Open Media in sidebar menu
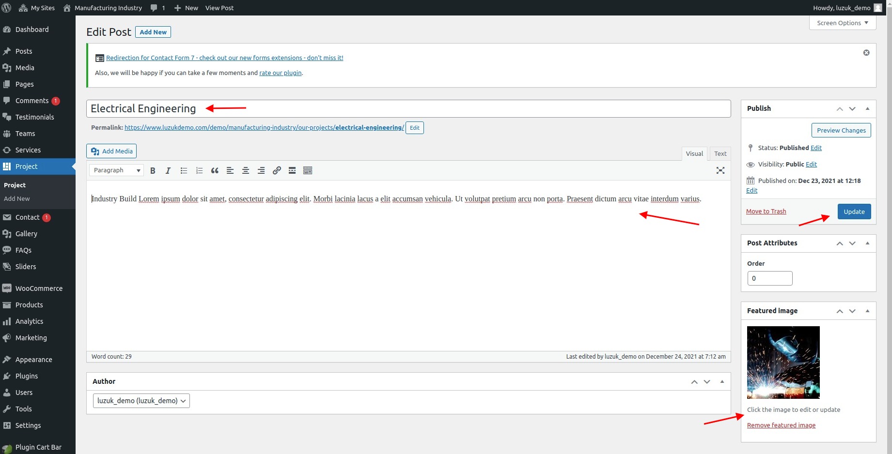The height and width of the screenshot is (454, 892). point(38,68)
